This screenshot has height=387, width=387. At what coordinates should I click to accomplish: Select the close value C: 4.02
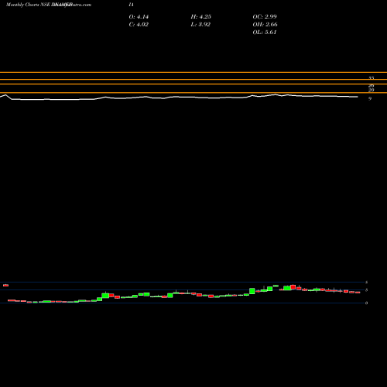pos(139,25)
